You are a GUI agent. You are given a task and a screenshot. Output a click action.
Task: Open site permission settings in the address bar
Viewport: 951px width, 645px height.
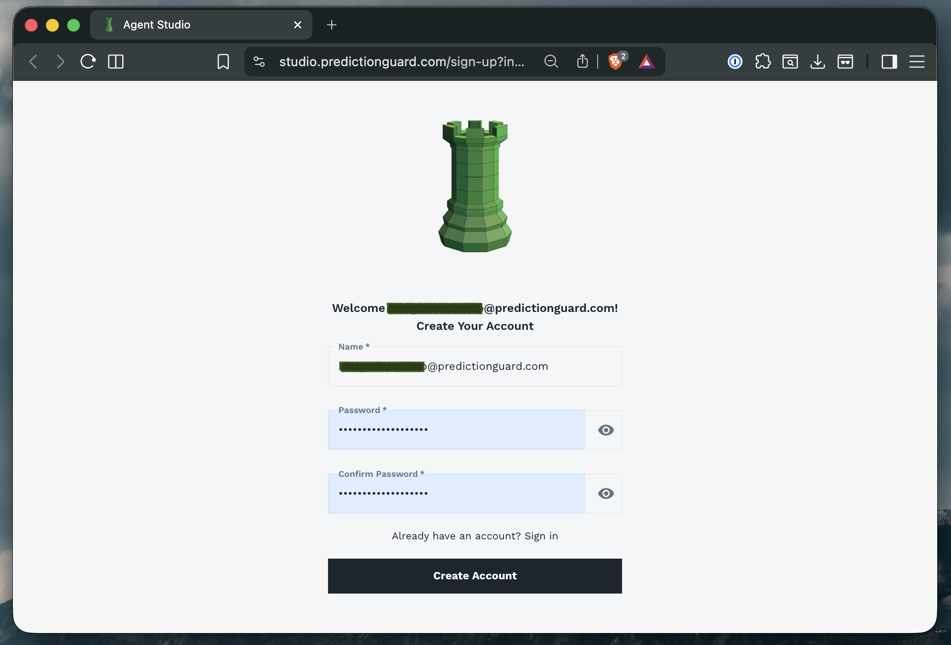[259, 61]
